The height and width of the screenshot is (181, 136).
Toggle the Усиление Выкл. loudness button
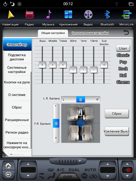[117, 131]
